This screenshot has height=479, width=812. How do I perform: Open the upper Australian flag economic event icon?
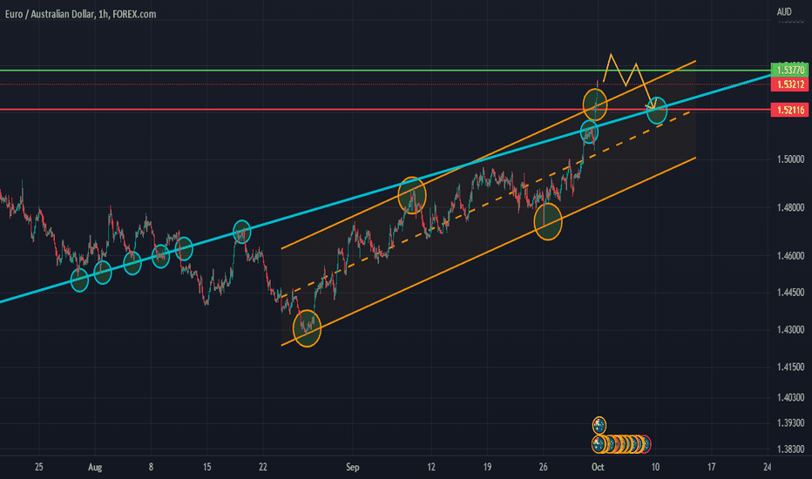pos(599,426)
